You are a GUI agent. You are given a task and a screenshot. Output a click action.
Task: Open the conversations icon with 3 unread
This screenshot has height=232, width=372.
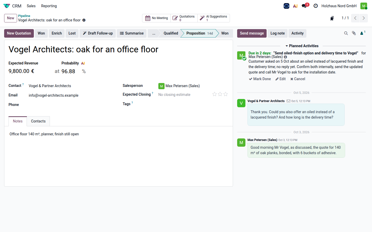pos(304,6)
